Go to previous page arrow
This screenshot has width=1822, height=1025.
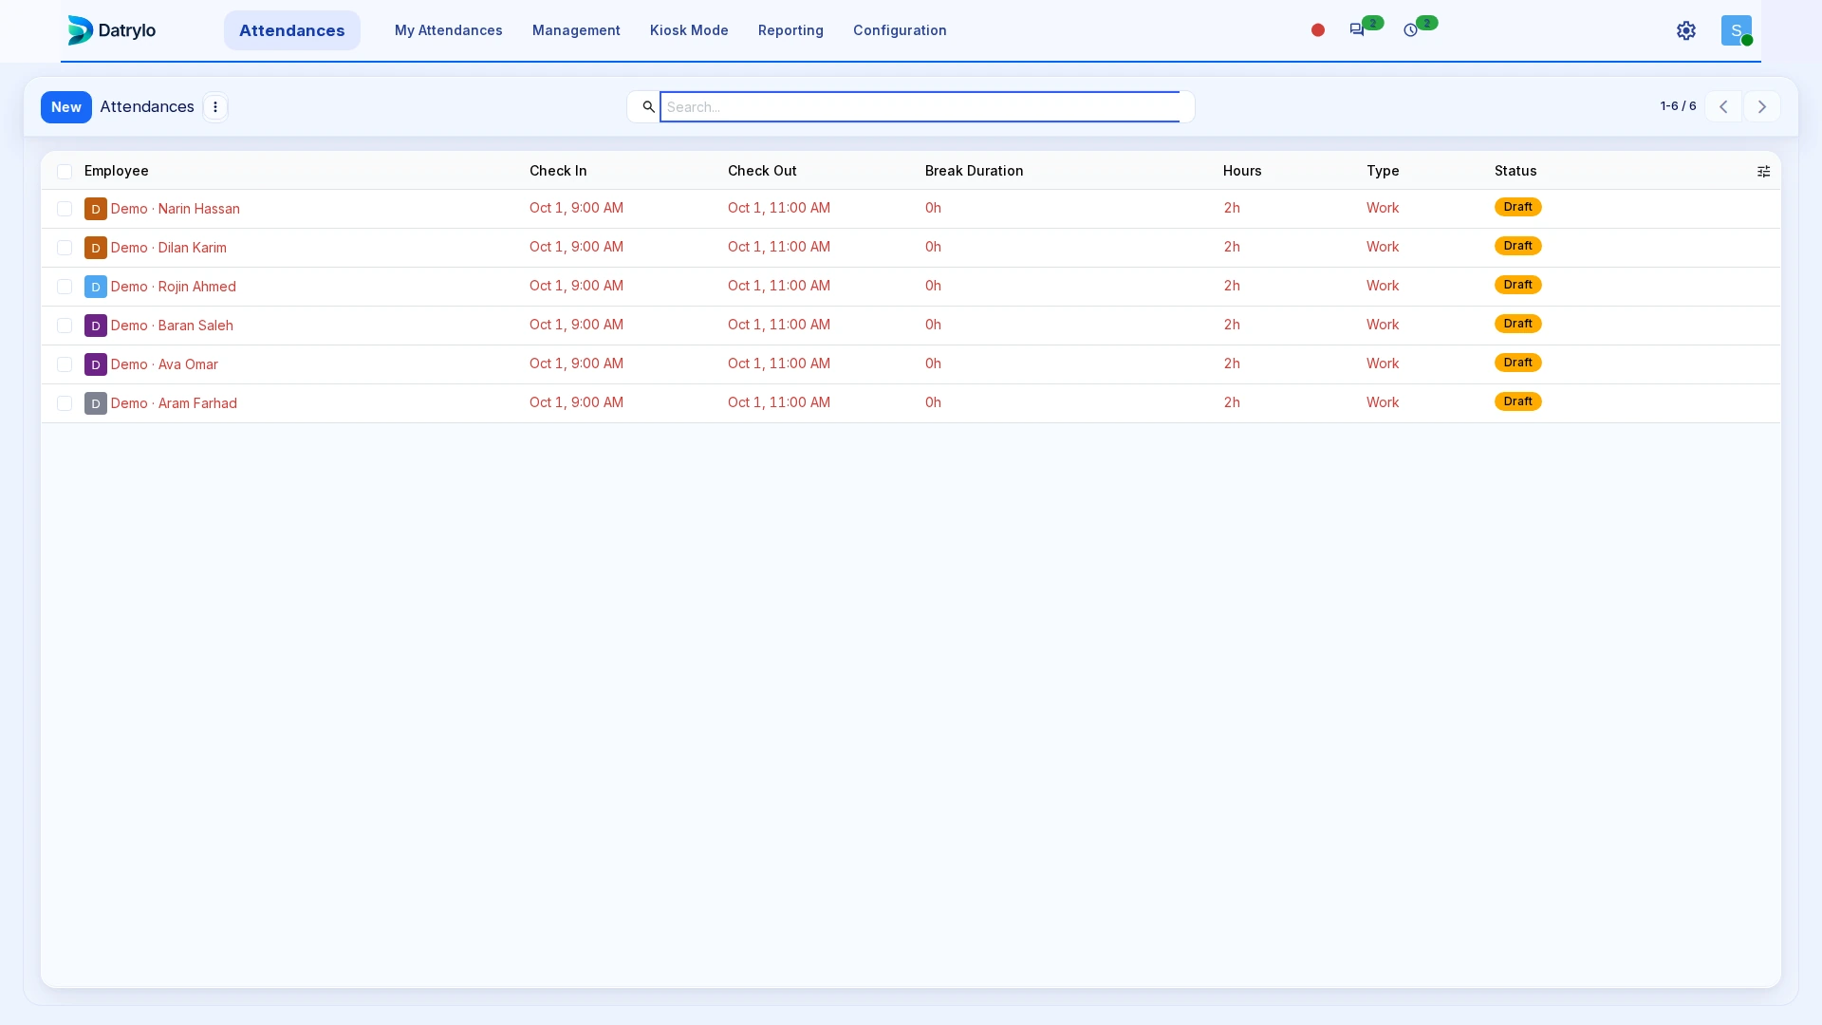1723,107
